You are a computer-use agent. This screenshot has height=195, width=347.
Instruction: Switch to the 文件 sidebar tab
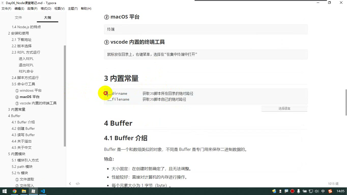18,18
